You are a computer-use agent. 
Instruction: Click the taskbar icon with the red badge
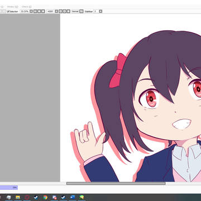pyautogui.click(x=54, y=197)
